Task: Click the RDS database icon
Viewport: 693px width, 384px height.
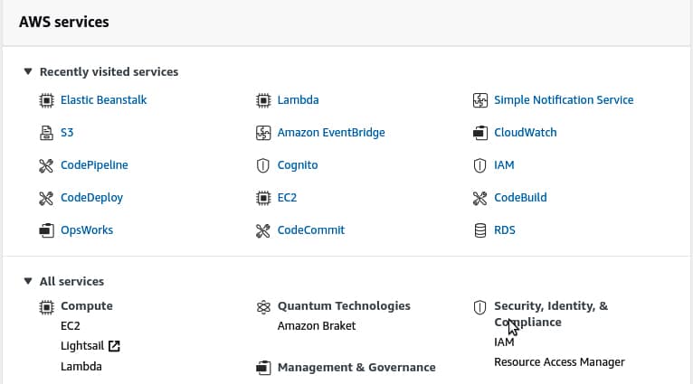Action: pos(480,230)
